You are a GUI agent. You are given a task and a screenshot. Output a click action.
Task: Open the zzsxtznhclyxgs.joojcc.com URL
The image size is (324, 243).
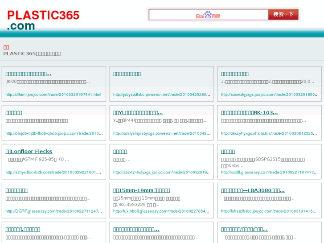[161, 172]
